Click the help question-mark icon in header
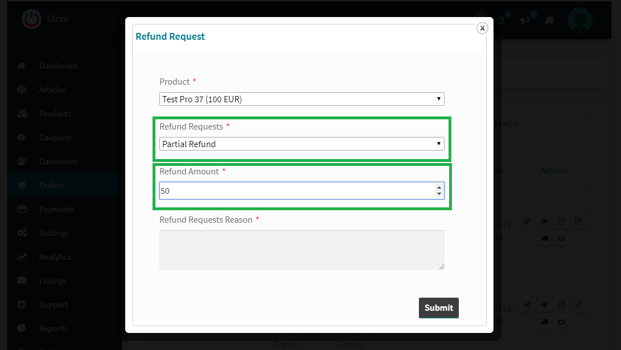The width and height of the screenshot is (621, 350). [x=501, y=20]
